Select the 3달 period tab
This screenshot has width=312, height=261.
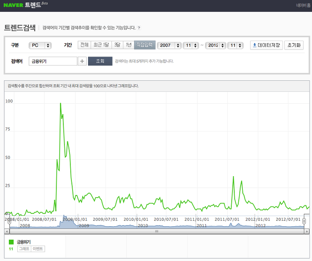(x=117, y=45)
